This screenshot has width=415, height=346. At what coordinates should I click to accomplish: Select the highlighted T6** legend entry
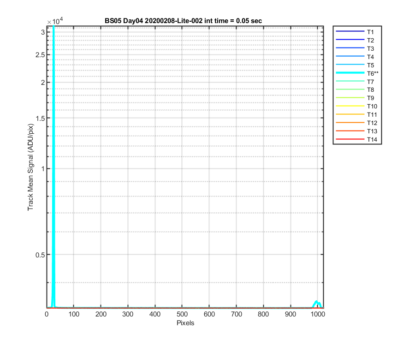click(x=357, y=73)
